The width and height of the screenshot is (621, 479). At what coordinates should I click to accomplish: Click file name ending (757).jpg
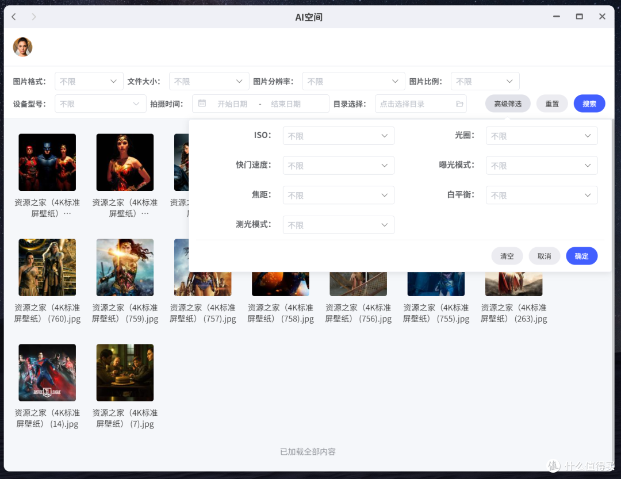[203, 313]
